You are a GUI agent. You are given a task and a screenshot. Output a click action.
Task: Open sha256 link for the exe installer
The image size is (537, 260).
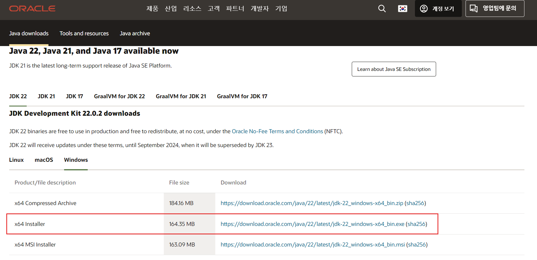click(x=416, y=224)
